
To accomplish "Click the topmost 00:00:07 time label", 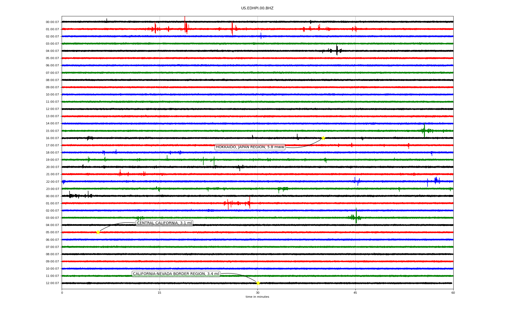I will [52, 22].
